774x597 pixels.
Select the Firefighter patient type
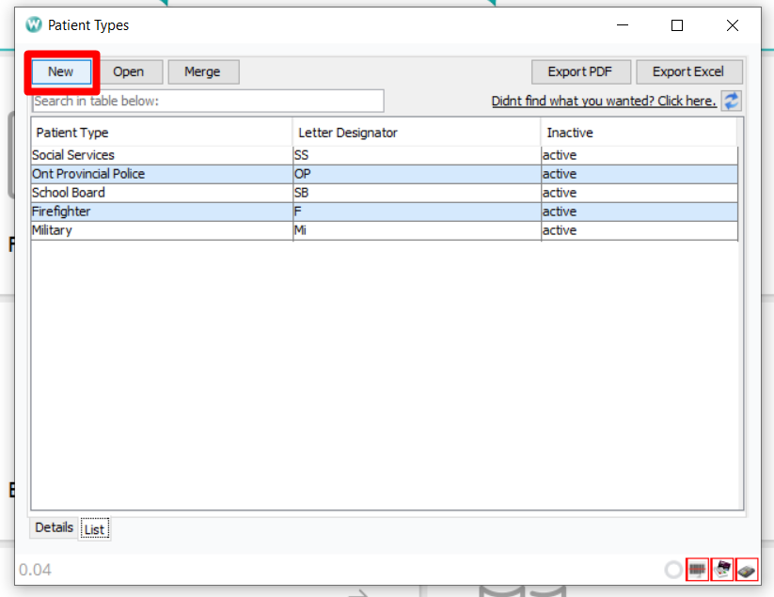[160, 211]
